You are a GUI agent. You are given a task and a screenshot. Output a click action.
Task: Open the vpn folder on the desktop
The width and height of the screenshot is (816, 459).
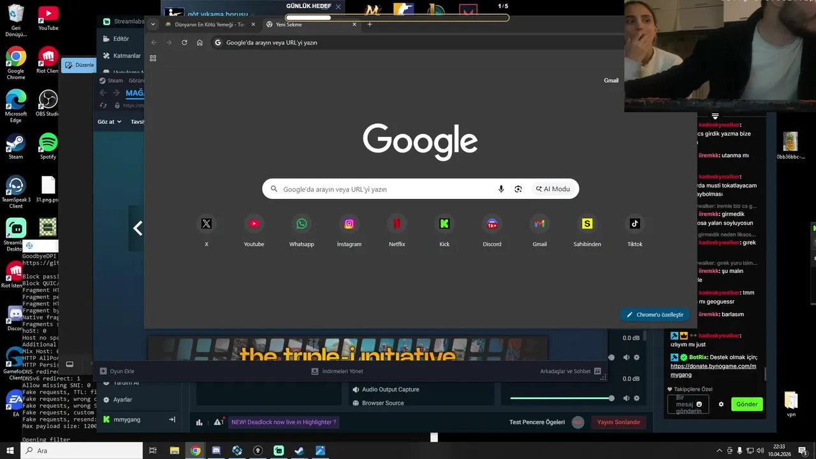[x=791, y=405]
